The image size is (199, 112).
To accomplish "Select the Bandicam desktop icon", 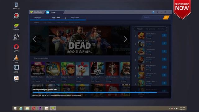I will coord(16,16).
